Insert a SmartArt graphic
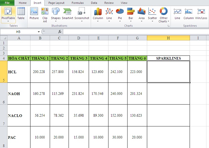The height and width of the screenshot is (148, 209). tap(67, 14)
